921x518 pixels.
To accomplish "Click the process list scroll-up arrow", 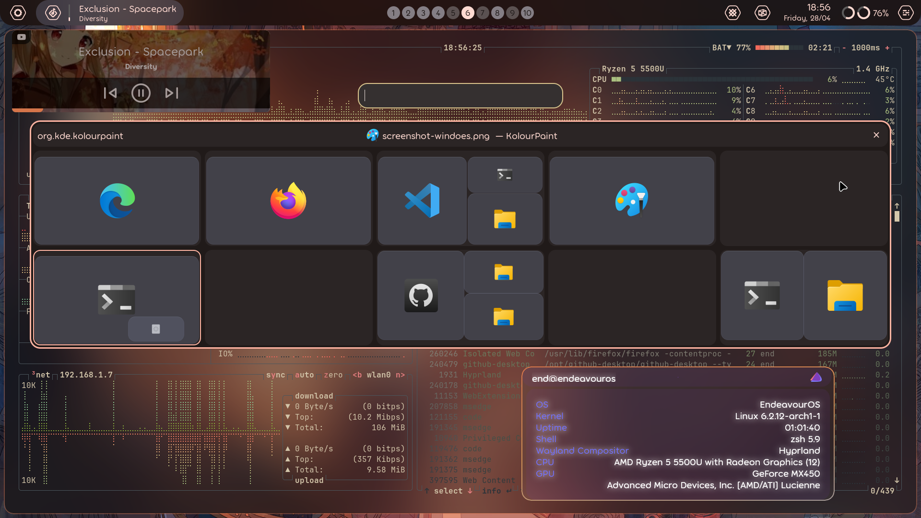I will (x=897, y=206).
